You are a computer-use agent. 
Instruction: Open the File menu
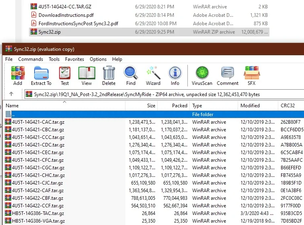coord(9,59)
